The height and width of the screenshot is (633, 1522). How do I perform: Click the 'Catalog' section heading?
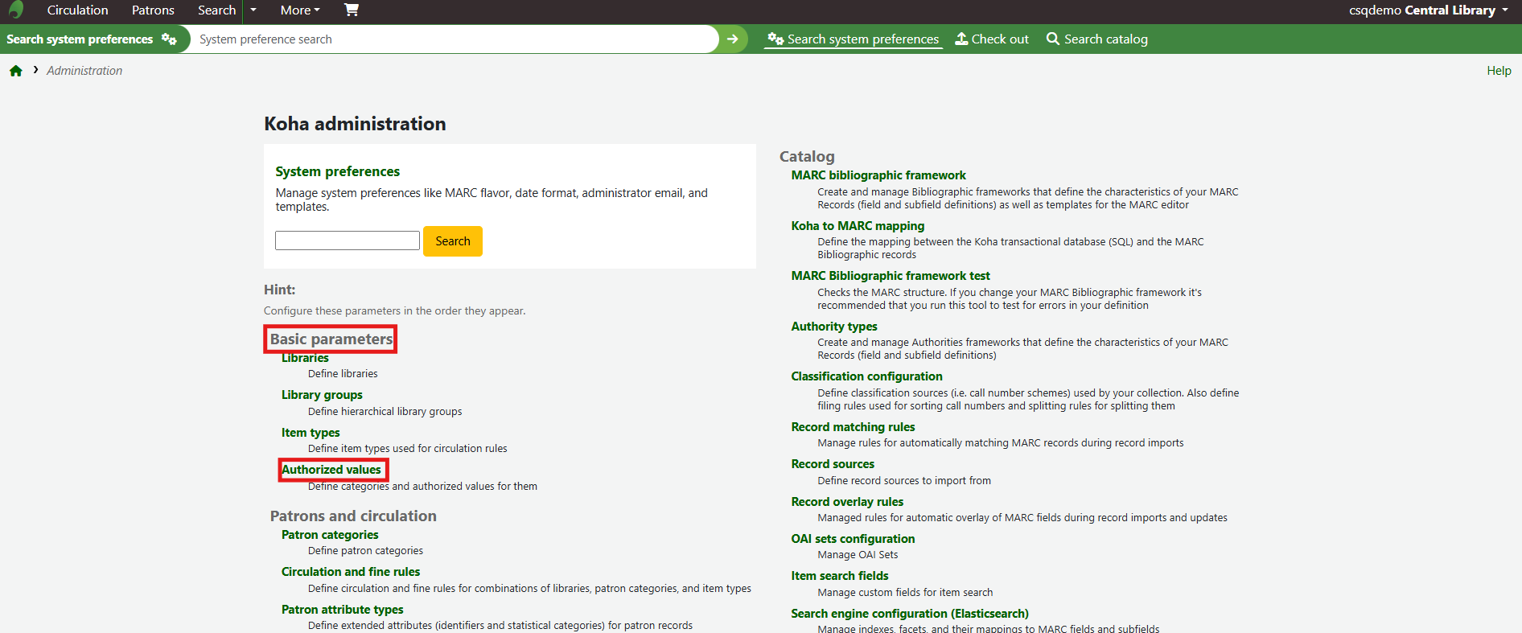pos(807,157)
